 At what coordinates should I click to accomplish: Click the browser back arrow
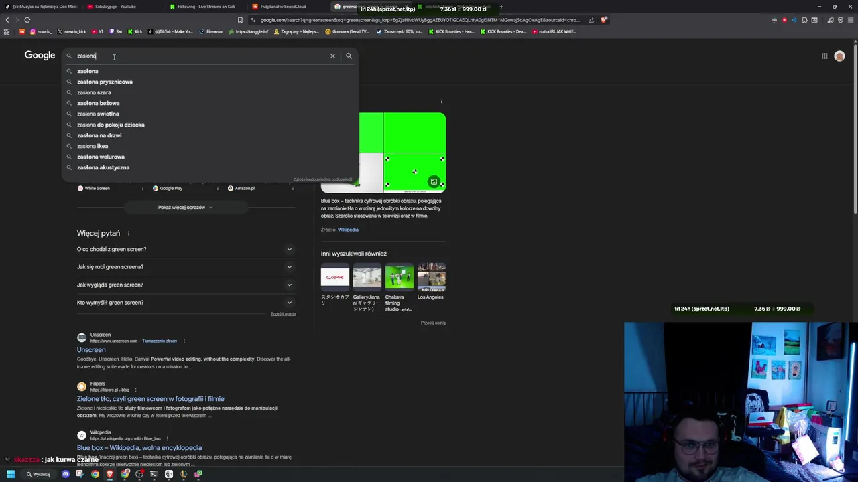pos(7,20)
